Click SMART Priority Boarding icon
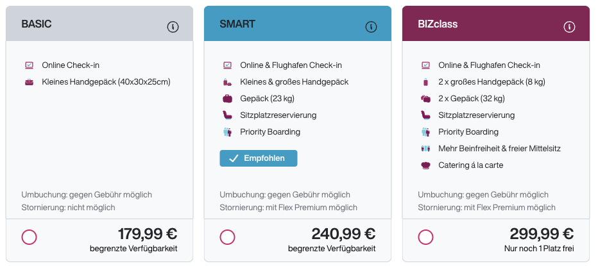The width and height of the screenshot is (598, 266). point(227,132)
